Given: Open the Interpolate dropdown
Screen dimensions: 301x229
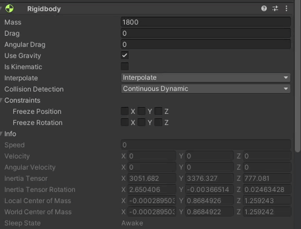Looking at the screenshot, I should (206, 77).
